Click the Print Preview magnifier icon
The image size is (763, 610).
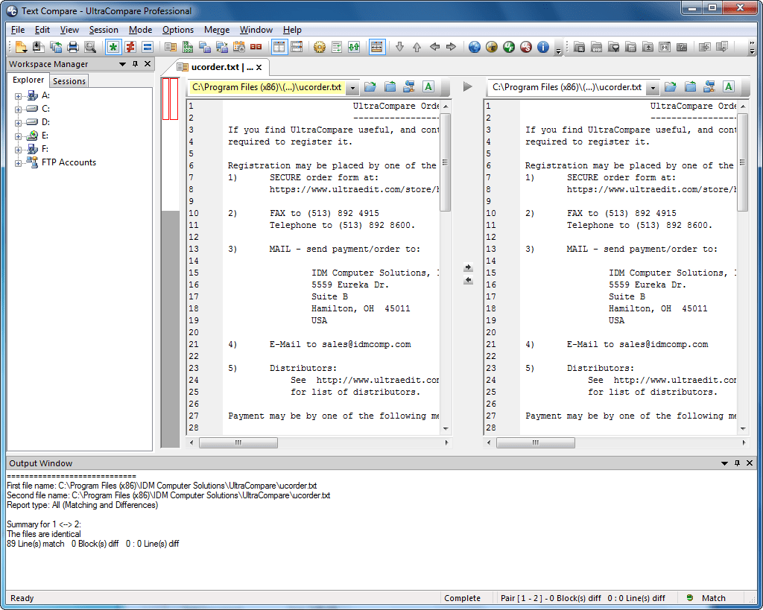90,47
